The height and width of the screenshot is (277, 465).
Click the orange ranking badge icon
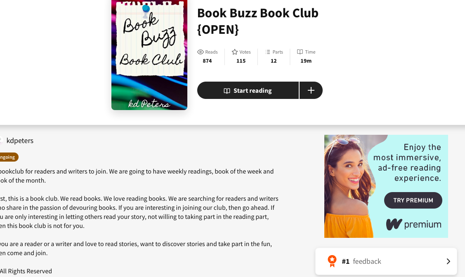pyautogui.click(x=332, y=261)
